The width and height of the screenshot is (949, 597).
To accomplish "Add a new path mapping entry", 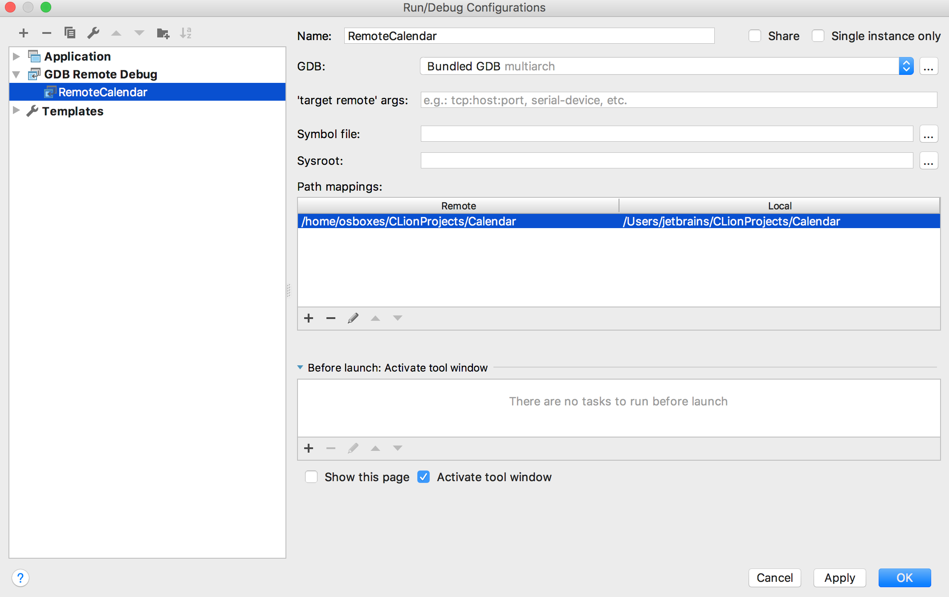I will click(309, 318).
